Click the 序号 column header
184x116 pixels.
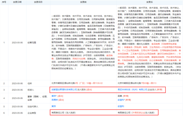pyautogui.click(x=4, y=2)
